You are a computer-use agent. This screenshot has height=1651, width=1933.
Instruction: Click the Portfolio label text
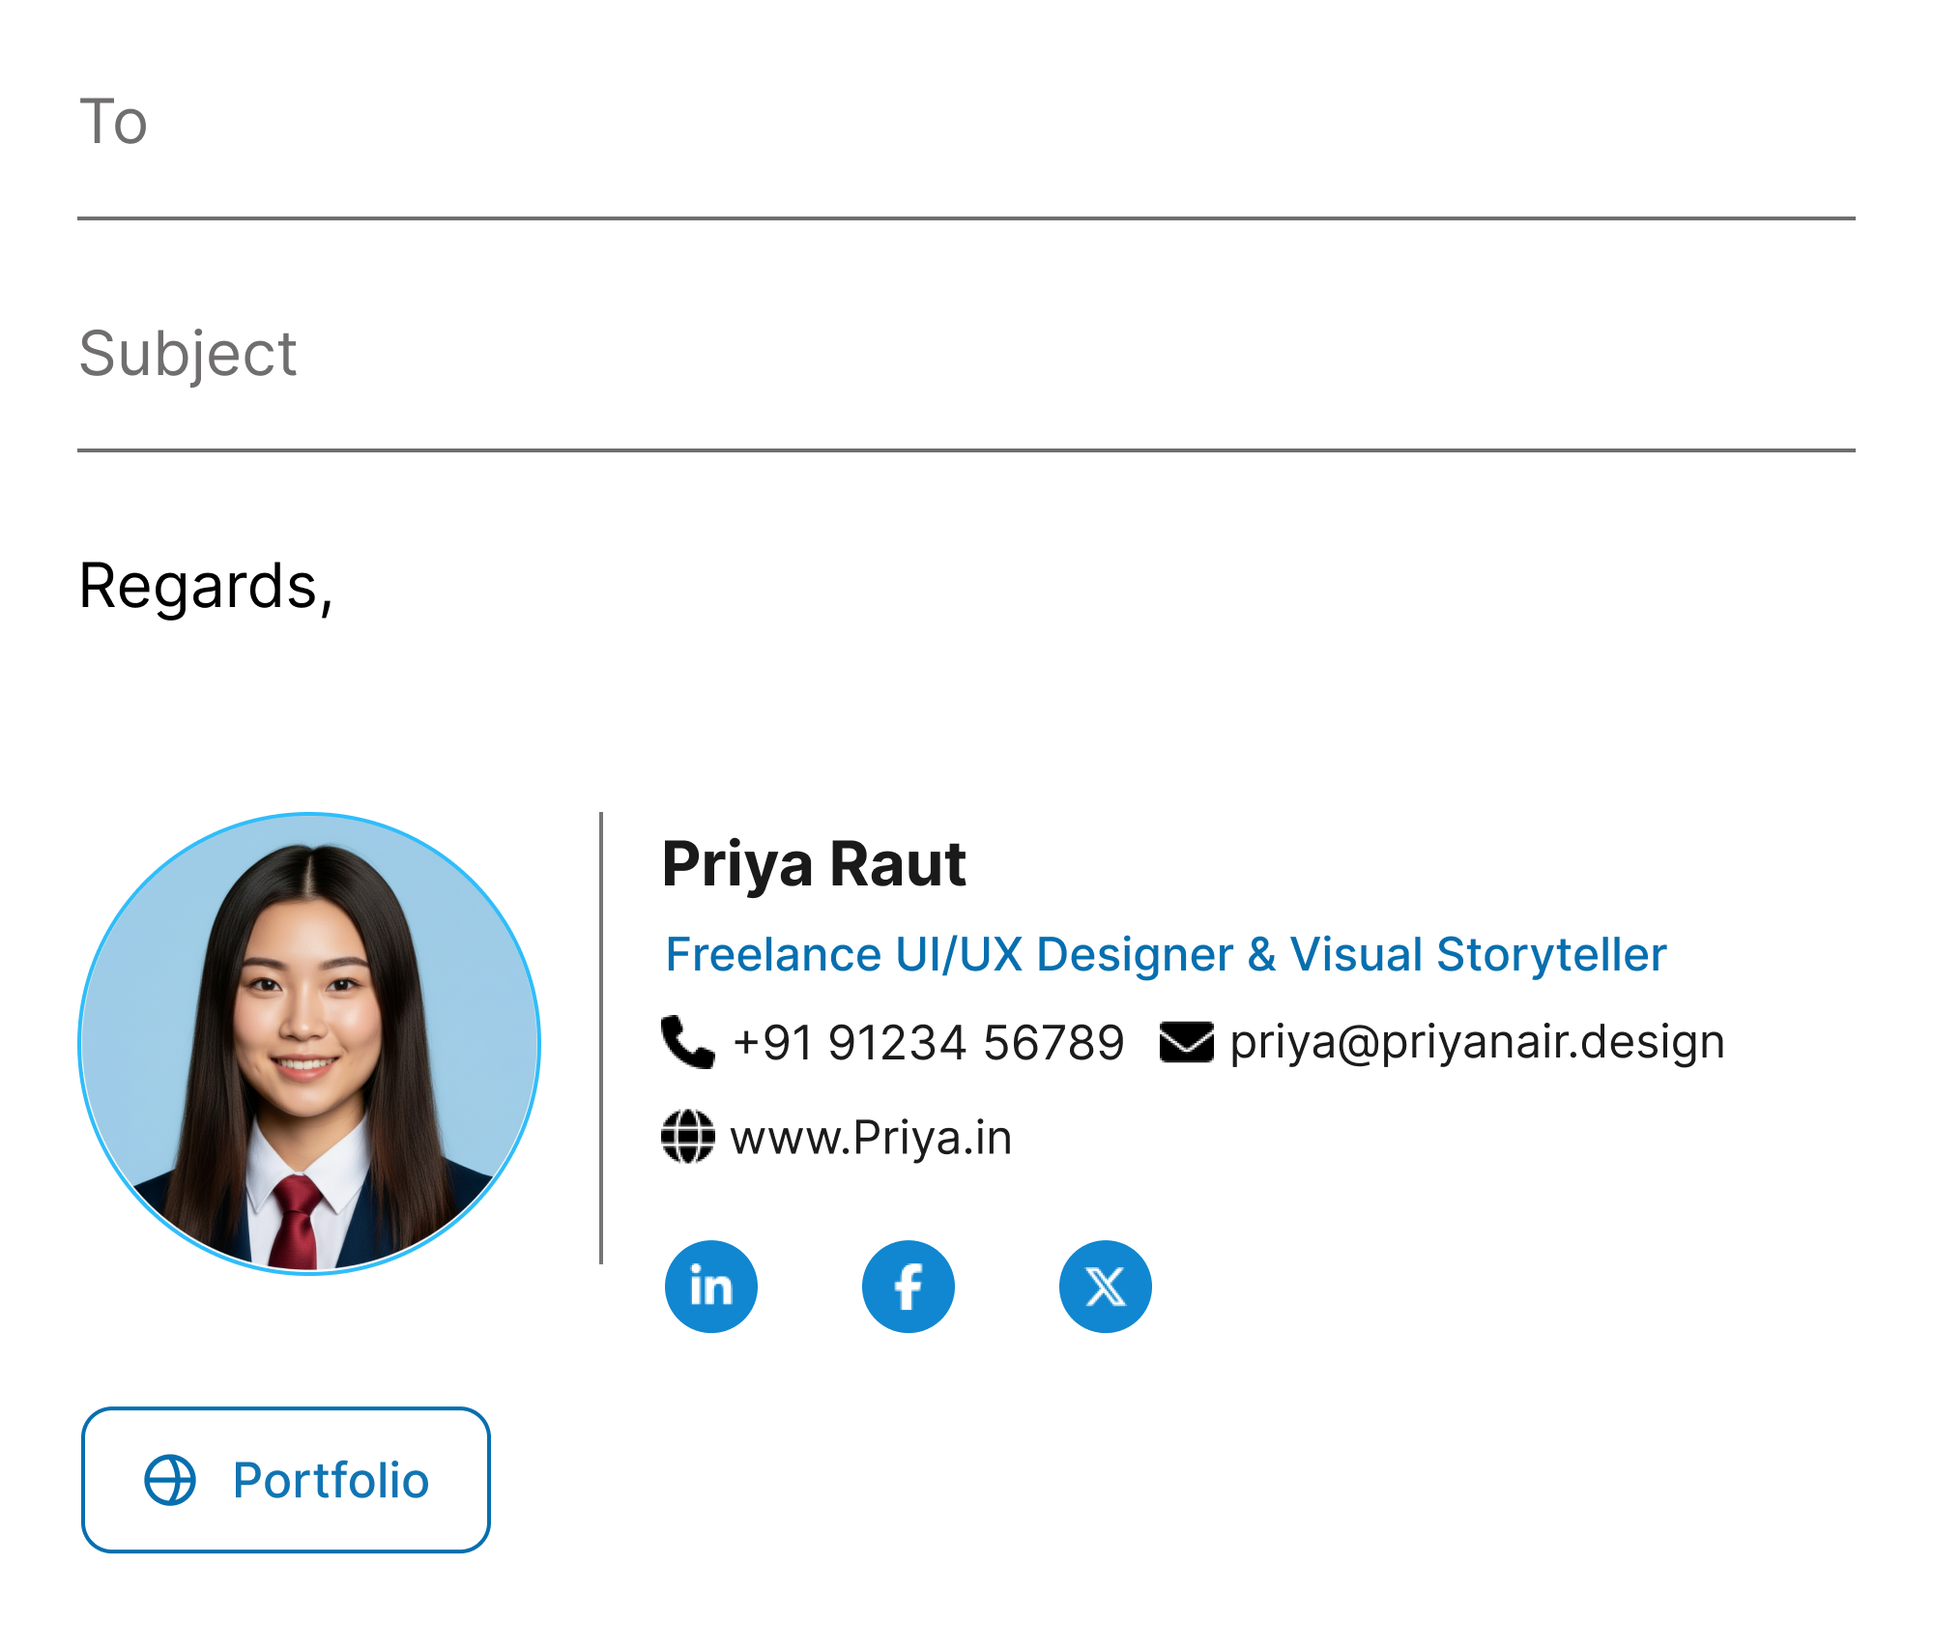tap(332, 1480)
